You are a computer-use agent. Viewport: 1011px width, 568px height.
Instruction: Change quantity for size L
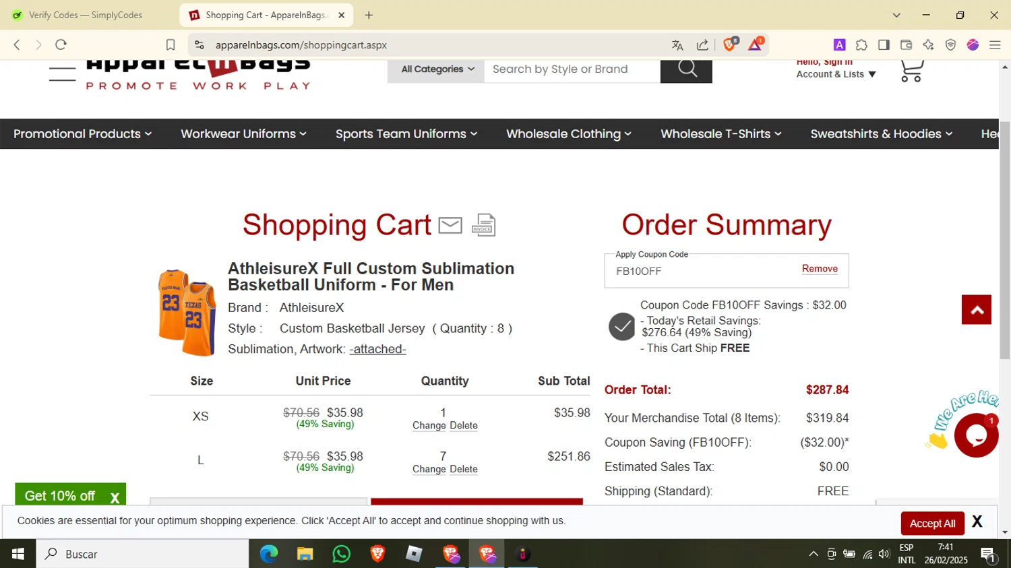429,469
